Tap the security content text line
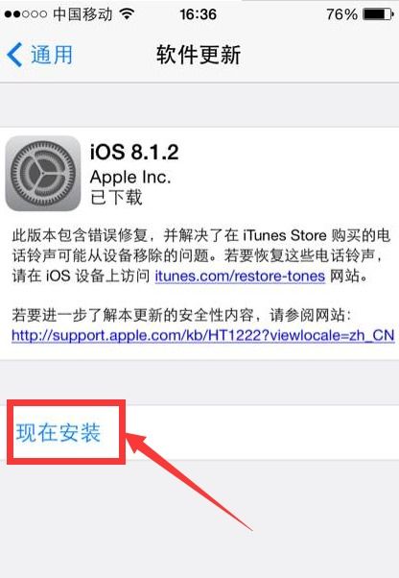 pyautogui.click(x=181, y=315)
